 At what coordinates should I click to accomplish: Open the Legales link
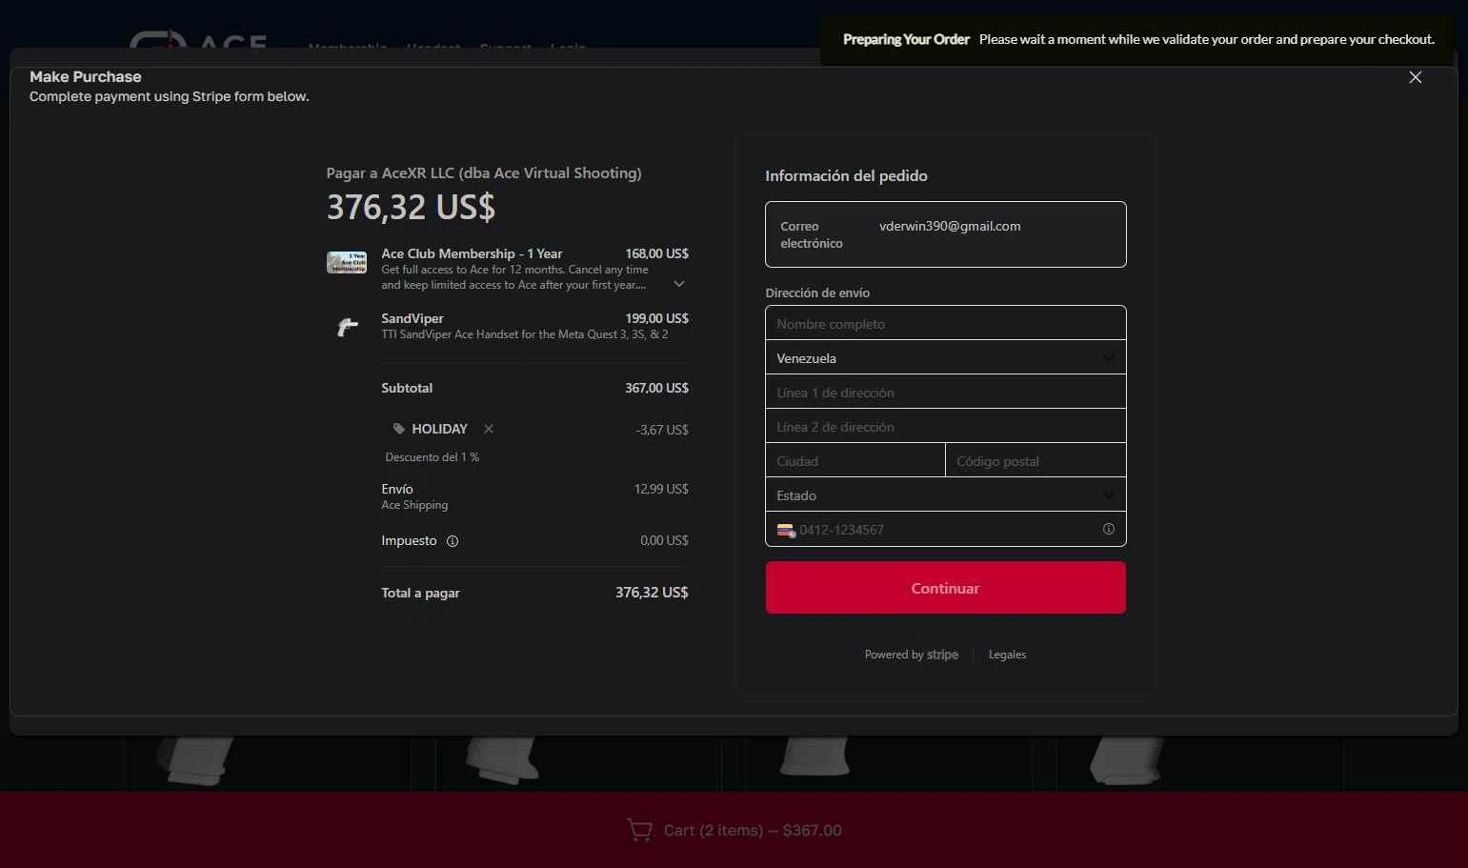pos(1007,655)
